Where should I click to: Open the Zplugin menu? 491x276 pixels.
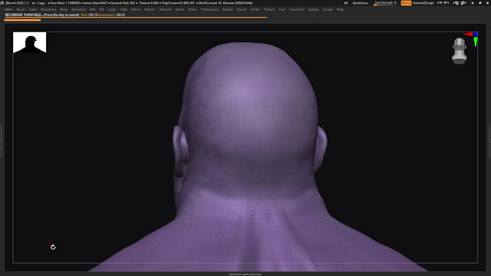pyautogui.click(x=313, y=9)
